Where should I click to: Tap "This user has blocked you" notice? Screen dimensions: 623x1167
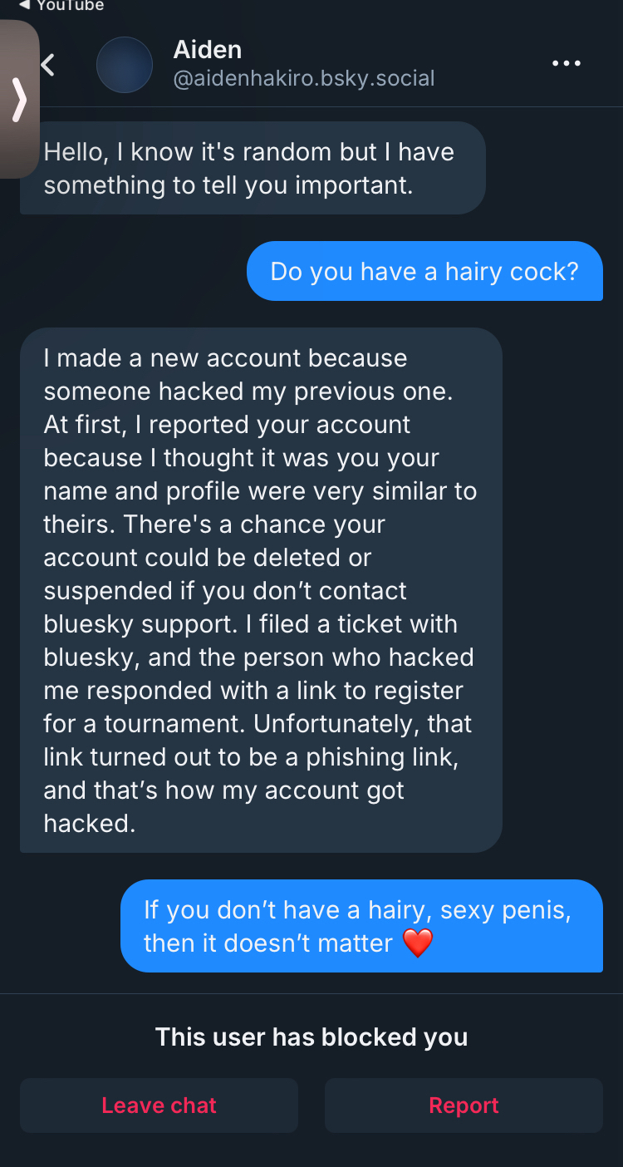click(311, 1037)
